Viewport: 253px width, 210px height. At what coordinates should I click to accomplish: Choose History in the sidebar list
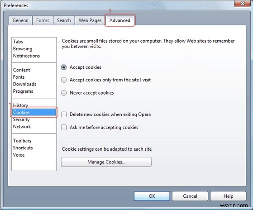pyautogui.click(x=20, y=105)
